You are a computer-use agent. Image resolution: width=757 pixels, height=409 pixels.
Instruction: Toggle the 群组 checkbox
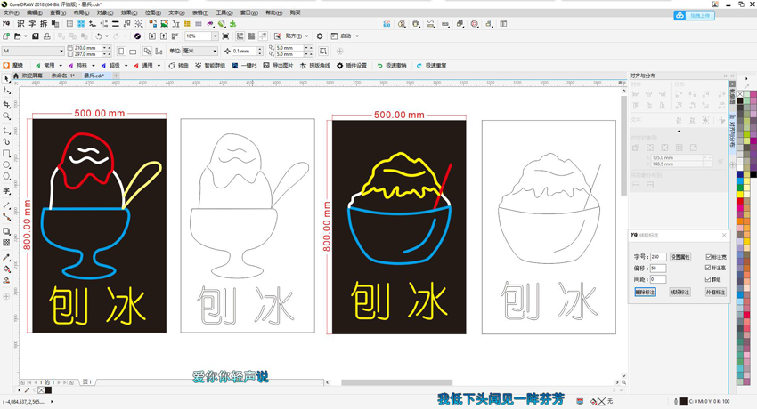[x=708, y=279]
